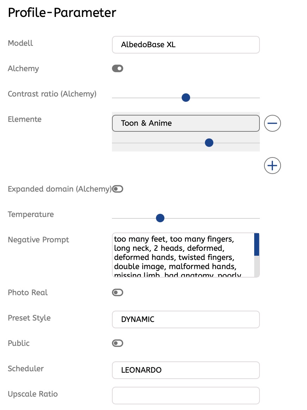The height and width of the screenshot is (410, 307).
Task: Add a new element with plus icon
Action: (x=272, y=166)
